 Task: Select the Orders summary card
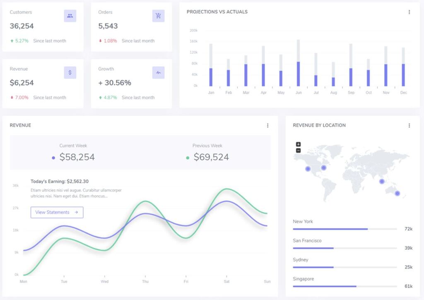[x=131, y=26]
